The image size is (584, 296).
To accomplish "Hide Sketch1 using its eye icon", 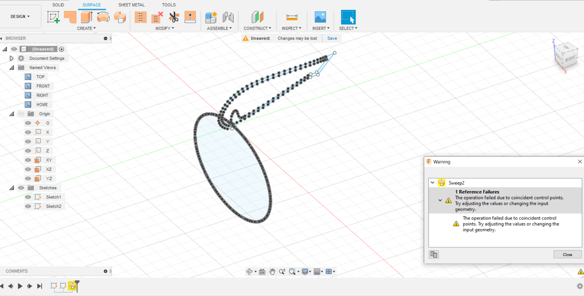I will tap(28, 197).
